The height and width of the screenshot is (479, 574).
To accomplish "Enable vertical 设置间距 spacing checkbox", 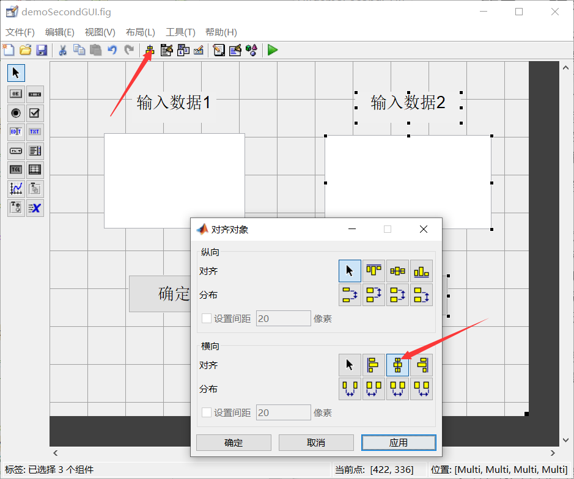I will (x=206, y=318).
